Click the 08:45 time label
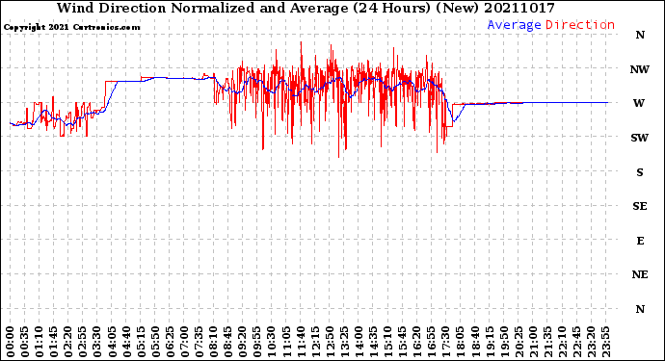Screen dimensions: 665x361 coord(228,342)
